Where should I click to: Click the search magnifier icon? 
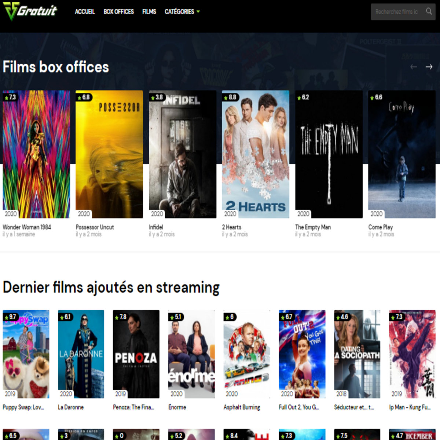(x=429, y=11)
